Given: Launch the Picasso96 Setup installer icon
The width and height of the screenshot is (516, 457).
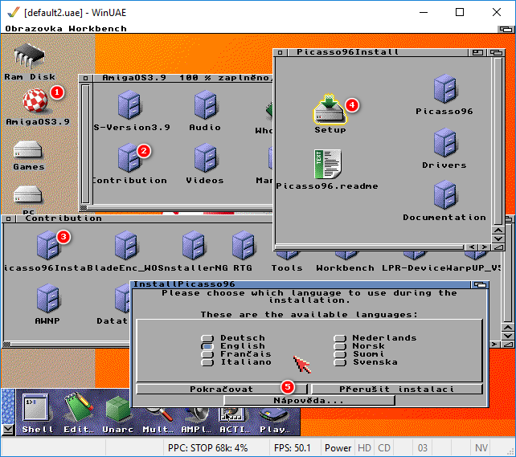Looking at the screenshot, I should tap(330, 111).
